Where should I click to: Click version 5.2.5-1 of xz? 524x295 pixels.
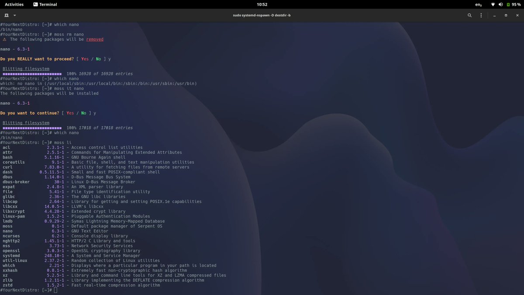point(55,275)
